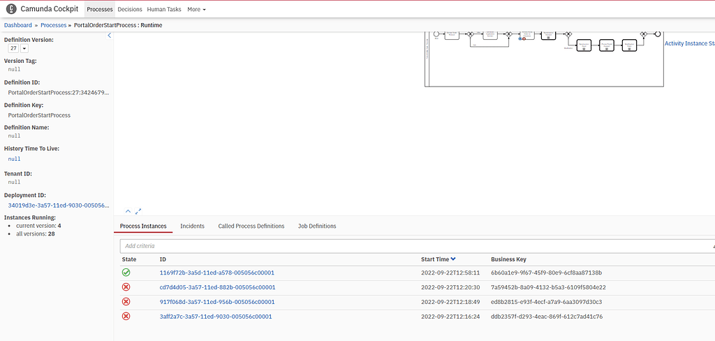Open the Decisions navigation item
This screenshot has height=341, width=715.
(x=130, y=10)
